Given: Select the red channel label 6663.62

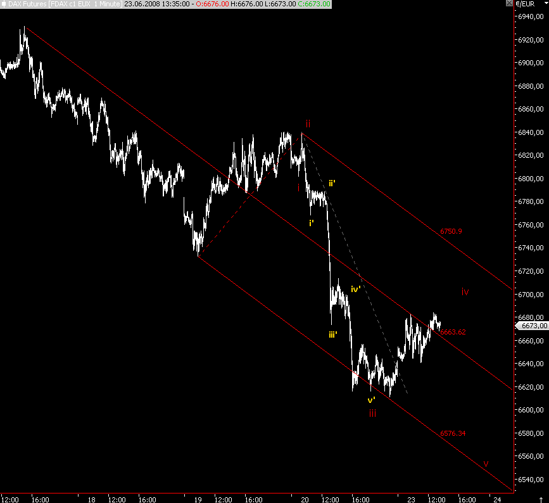Looking at the screenshot, I should pyautogui.click(x=453, y=332).
